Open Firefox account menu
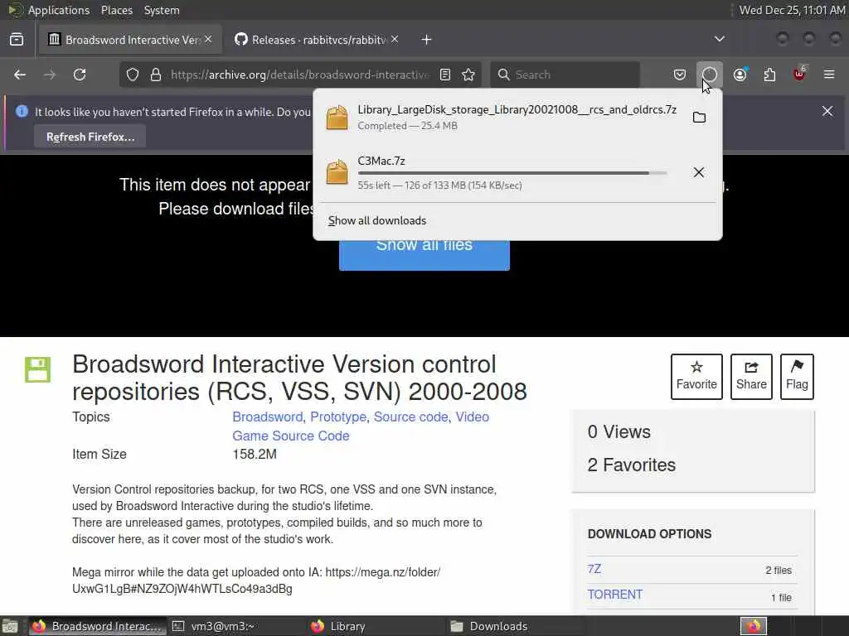This screenshot has height=636, width=849. coord(740,75)
